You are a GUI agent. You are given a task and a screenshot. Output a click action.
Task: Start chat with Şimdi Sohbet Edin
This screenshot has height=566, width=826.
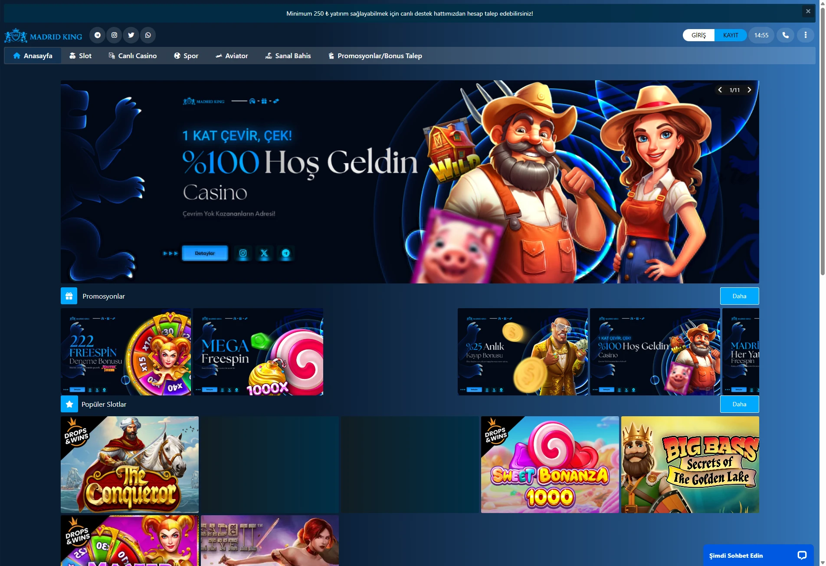click(758, 555)
